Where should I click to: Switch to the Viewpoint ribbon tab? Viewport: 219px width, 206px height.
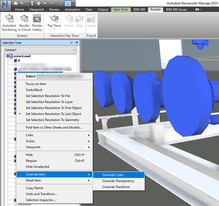pyautogui.click(x=36, y=10)
